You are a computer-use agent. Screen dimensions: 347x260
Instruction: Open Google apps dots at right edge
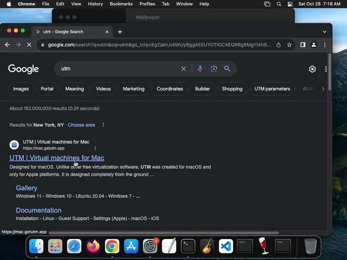(326, 69)
